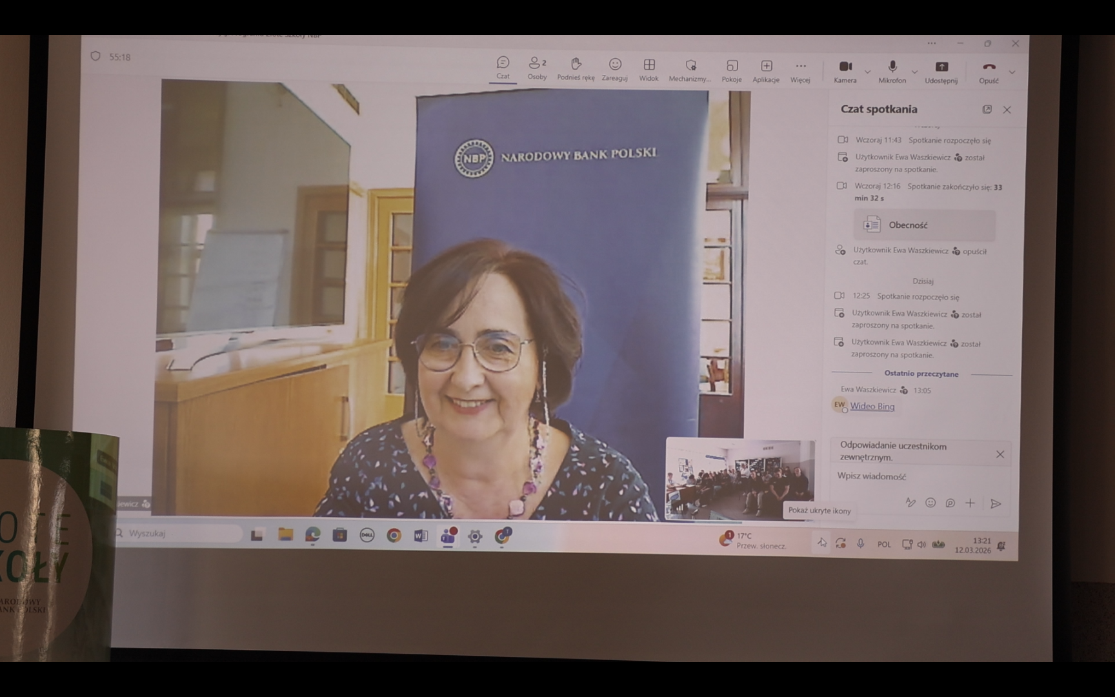Viewport: 1115px width, 697px height.
Task: Click the Wpisz wiadomość message field
Action: click(916, 476)
